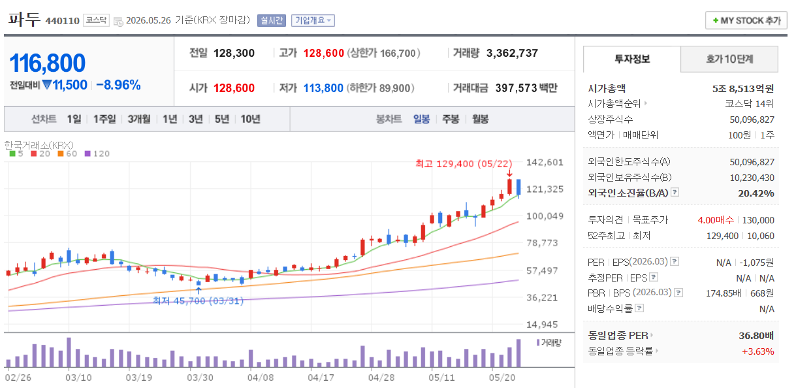Click the stock code 440110

tap(63, 21)
